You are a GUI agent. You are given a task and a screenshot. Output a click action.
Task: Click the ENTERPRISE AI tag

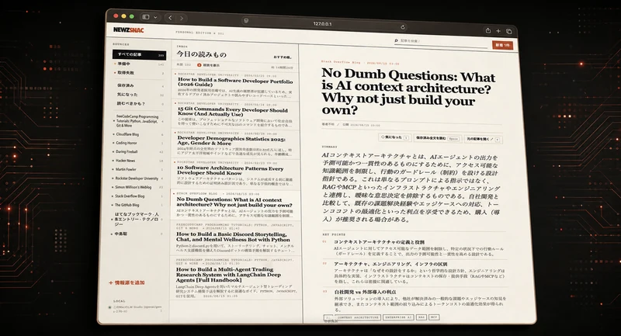click(x=398, y=317)
